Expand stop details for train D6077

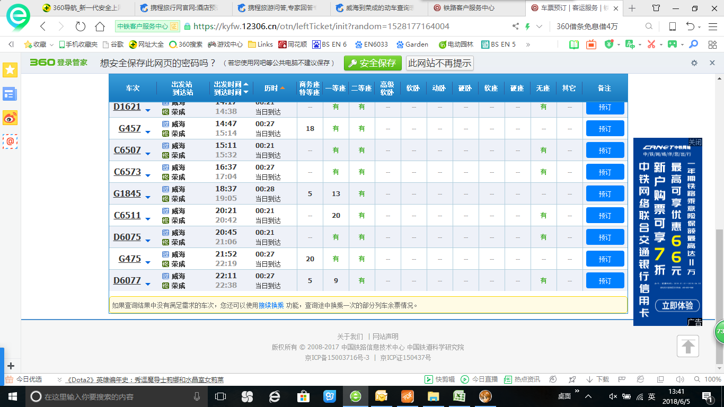point(148,285)
